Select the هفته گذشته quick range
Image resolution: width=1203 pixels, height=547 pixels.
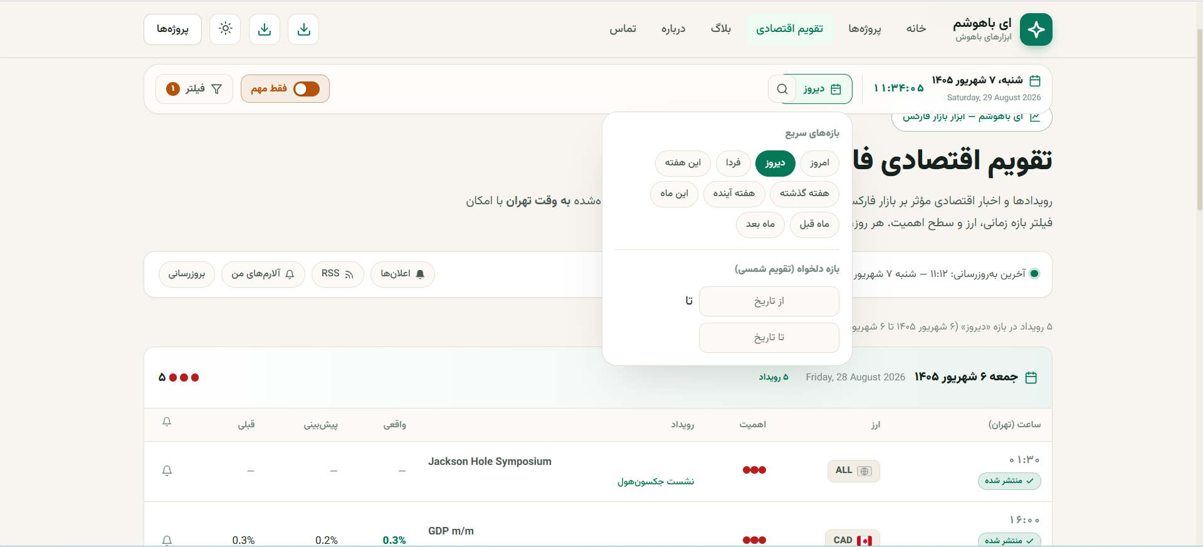tap(804, 194)
